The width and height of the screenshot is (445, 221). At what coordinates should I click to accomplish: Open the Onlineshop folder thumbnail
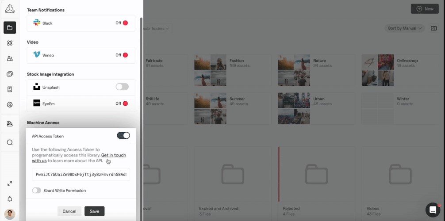tap(378, 70)
